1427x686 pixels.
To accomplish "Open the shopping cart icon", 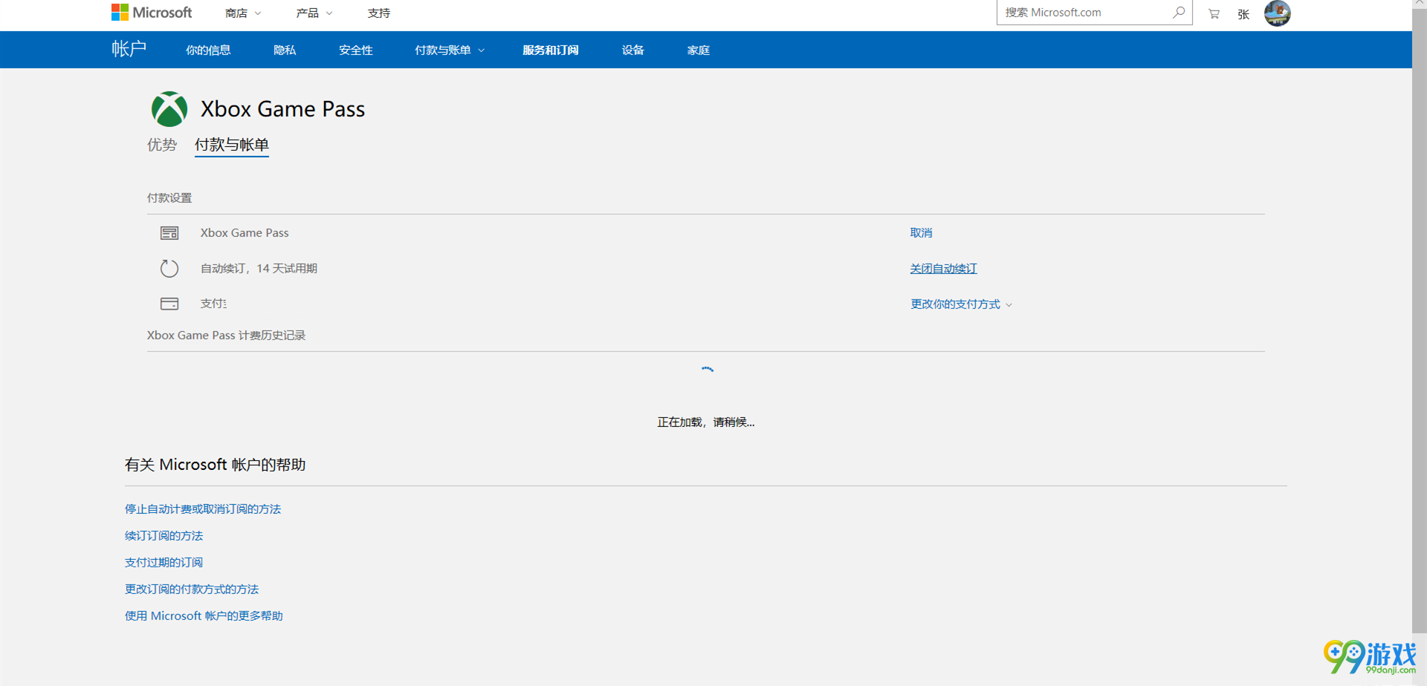I will click(x=1214, y=13).
